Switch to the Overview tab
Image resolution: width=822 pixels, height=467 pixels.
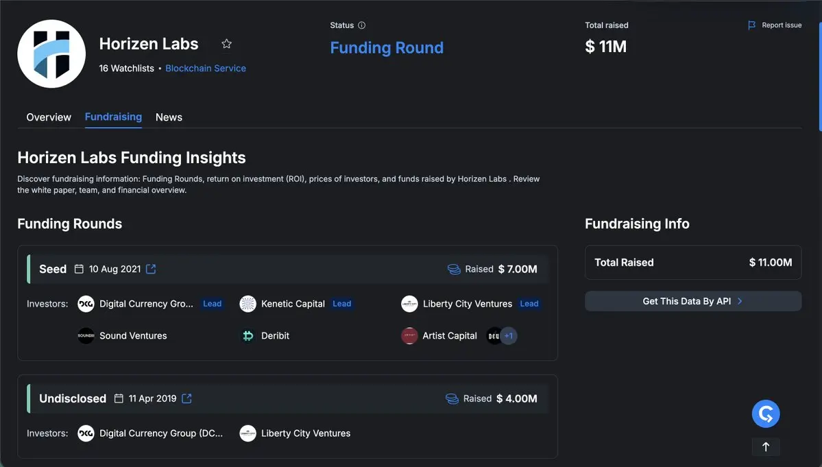pyautogui.click(x=49, y=117)
